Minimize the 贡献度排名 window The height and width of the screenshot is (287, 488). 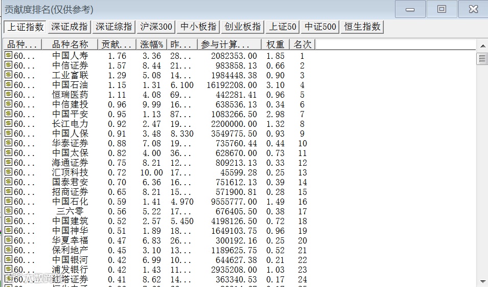pos(410,9)
